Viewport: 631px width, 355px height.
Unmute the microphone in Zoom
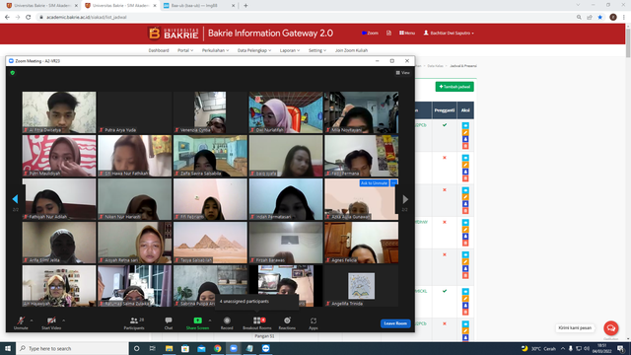click(21, 323)
